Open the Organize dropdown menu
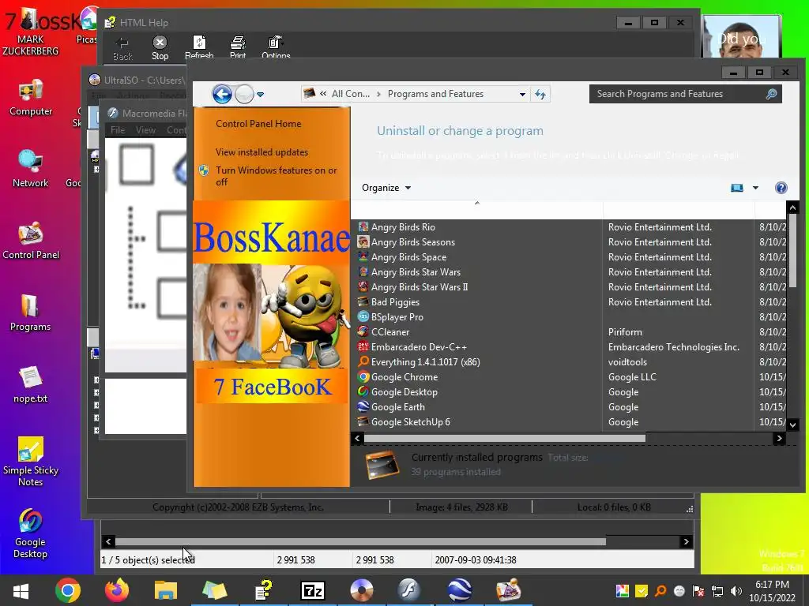 point(386,188)
